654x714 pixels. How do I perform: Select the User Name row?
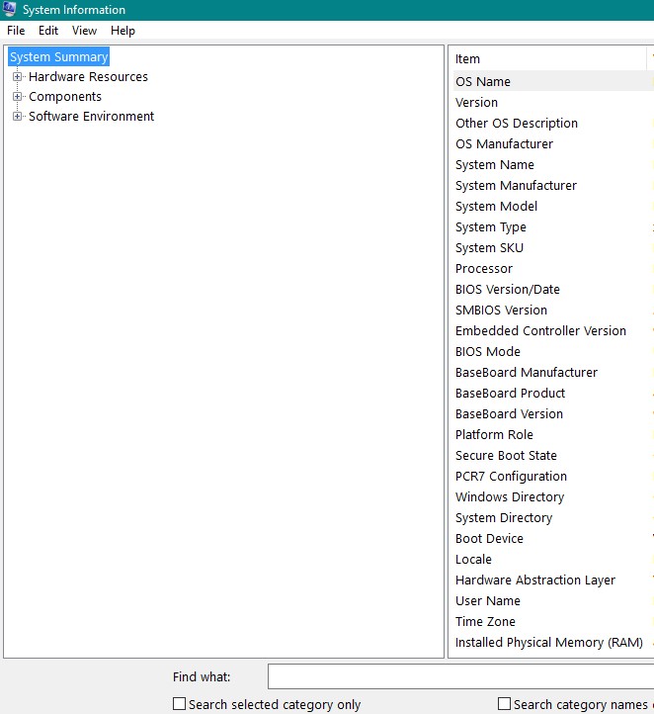(x=553, y=600)
